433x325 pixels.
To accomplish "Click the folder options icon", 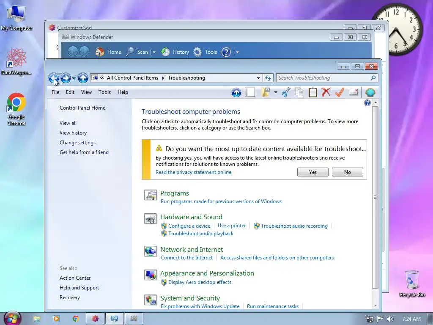I will (x=266, y=92).
